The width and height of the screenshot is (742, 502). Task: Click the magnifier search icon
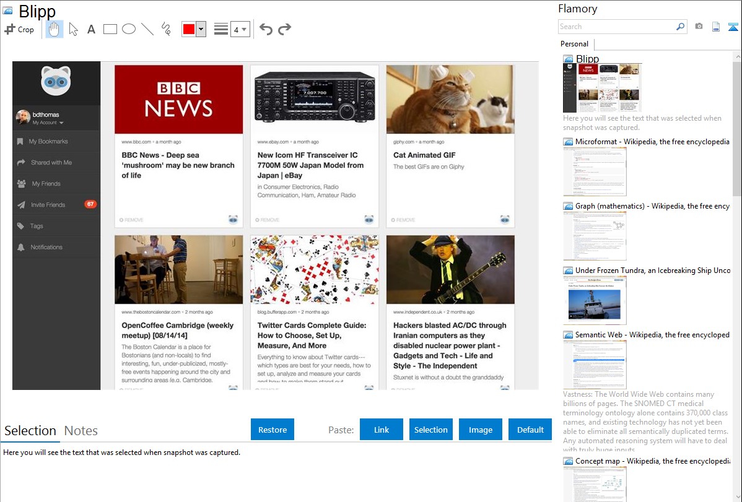pyautogui.click(x=681, y=27)
